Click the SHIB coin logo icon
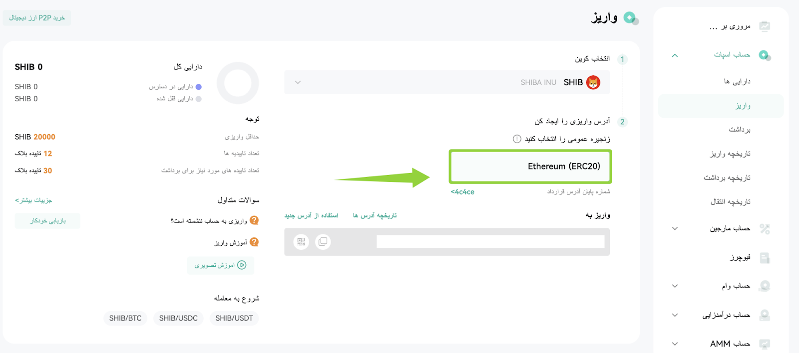The width and height of the screenshot is (799, 353). click(593, 82)
